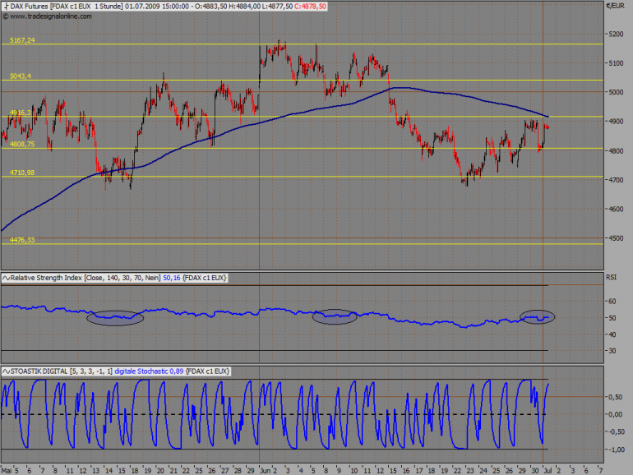The height and width of the screenshot is (475, 633).
Task: Click the first RSI ellipse marker near May 14
Action: pos(115,318)
